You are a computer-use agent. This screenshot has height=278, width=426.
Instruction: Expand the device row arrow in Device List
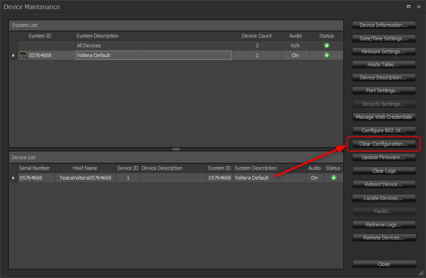[x=13, y=178]
